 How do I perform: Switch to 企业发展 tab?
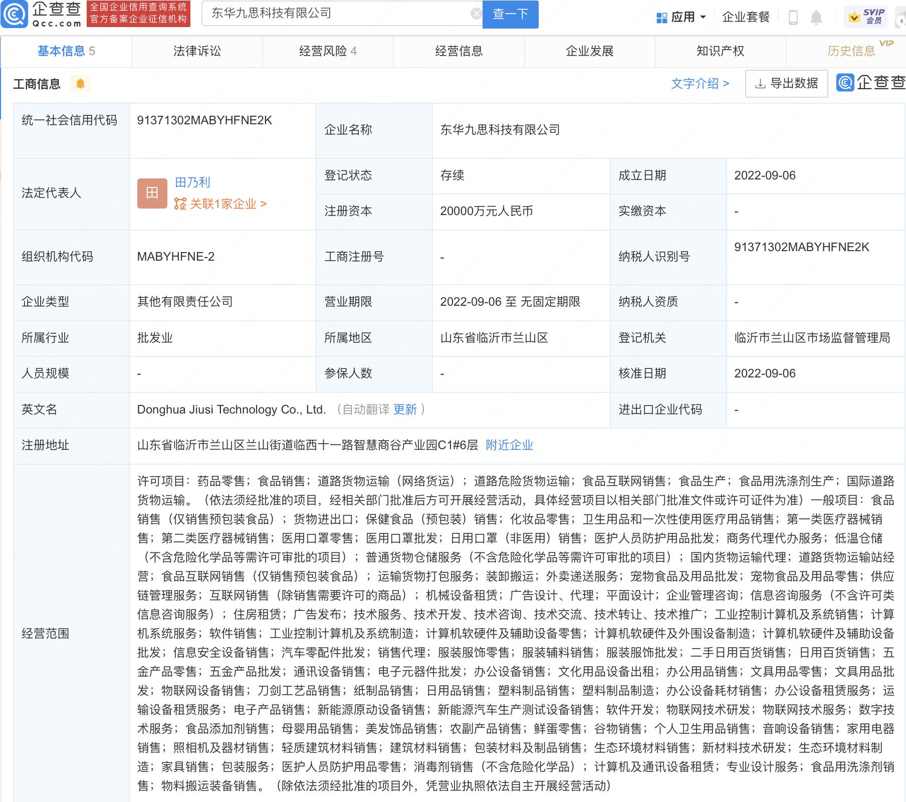click(590, 51)
